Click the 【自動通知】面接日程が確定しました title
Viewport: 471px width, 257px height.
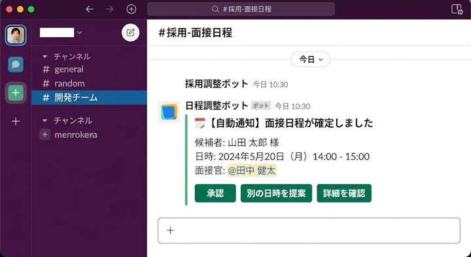pyautogui.click(x=290, y=123)
